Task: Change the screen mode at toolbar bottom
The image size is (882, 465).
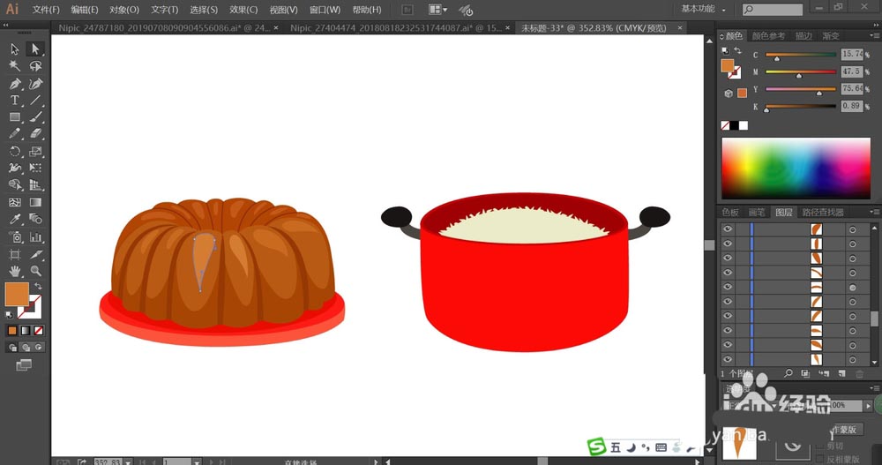Action: (24, 365)
